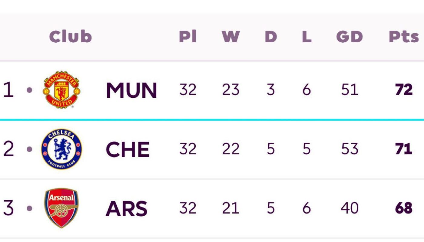Image resolution: width=424 pixels, height=242 pixels.
Task: Click the W column header
Action: 230,37
